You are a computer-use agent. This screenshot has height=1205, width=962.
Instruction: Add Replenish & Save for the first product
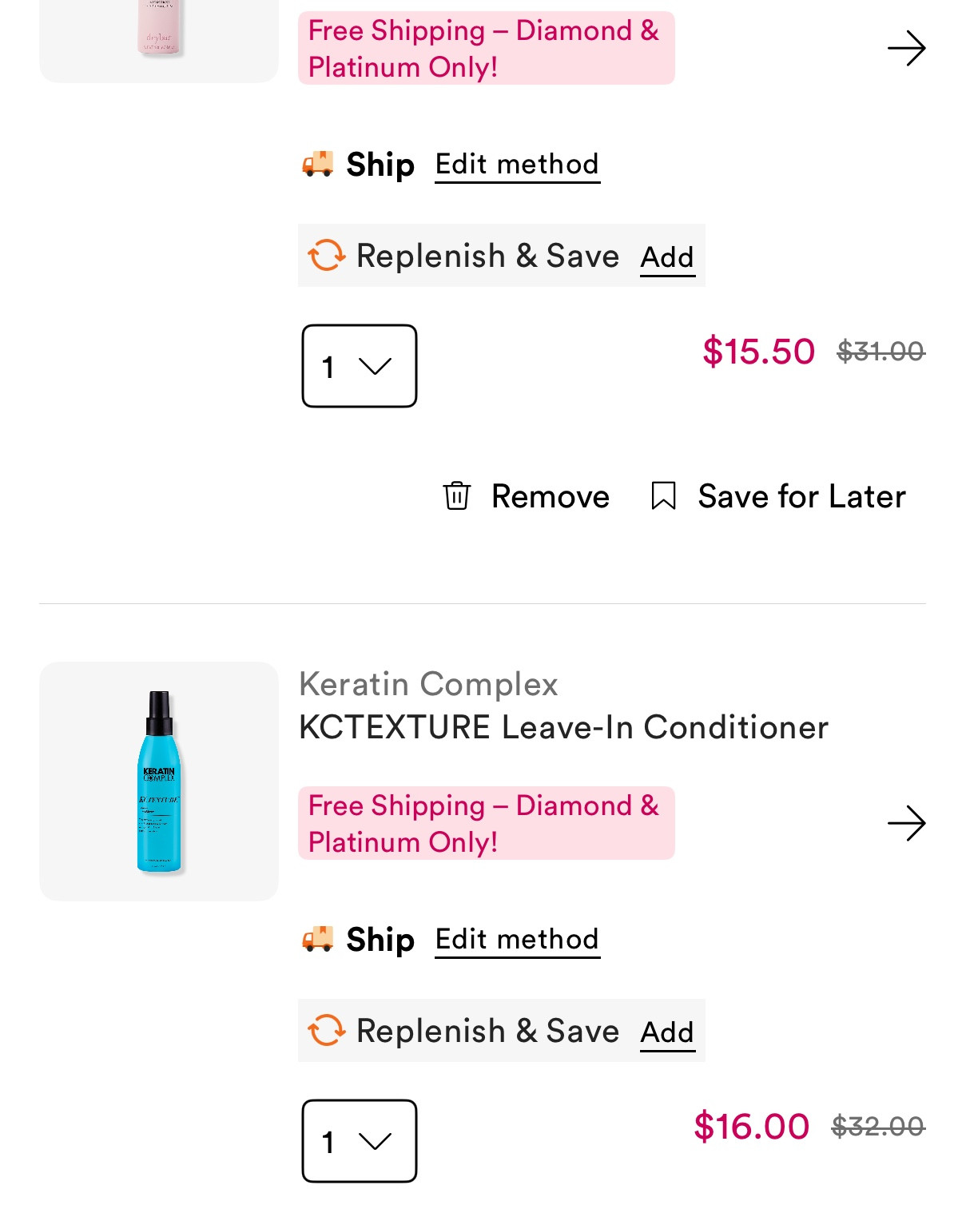tap(666, 257)
